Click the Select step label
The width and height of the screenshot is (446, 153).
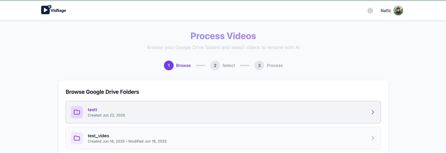pos(229,65)
